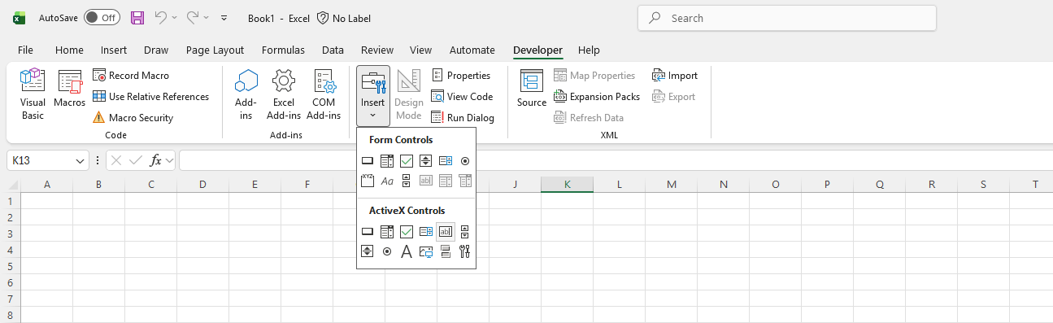Save the workbook with the floppy icon

pos(137,17)
